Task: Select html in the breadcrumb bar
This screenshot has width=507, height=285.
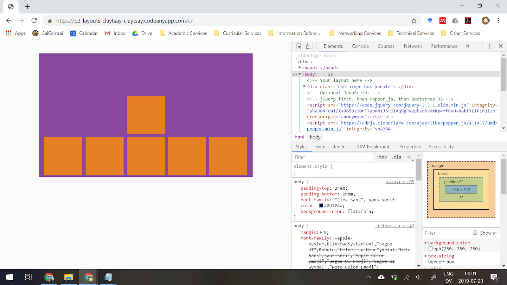Action: [299, 137]
